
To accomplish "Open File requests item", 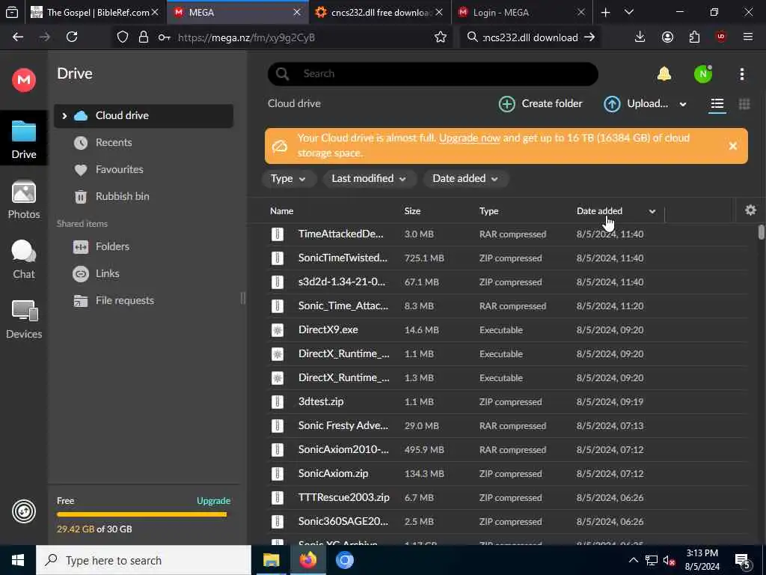I will [x=114, y=300].
